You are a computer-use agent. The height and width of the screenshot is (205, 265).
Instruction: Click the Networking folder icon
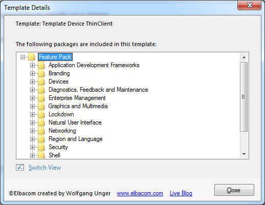click(x=41, y=131)
